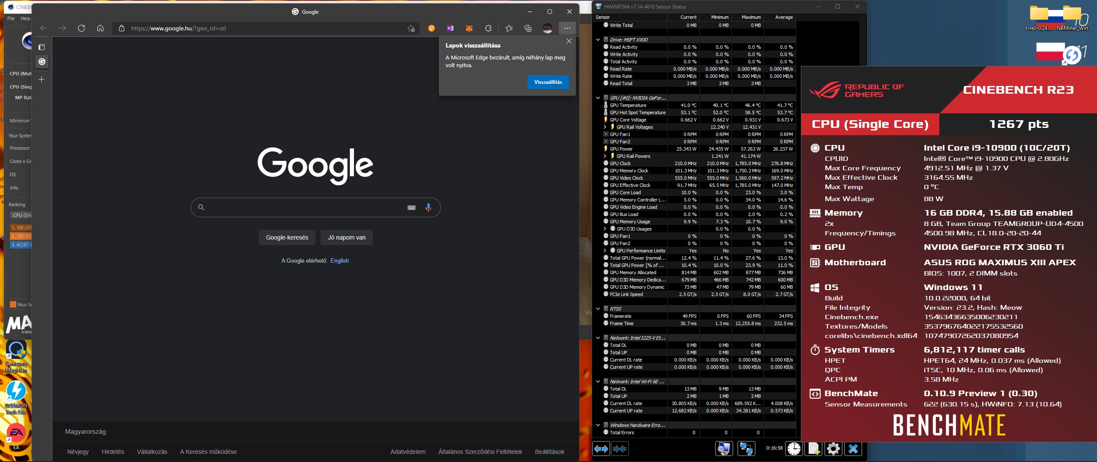
Task: Start Google voice search microphone
Action: coord(428,207)
